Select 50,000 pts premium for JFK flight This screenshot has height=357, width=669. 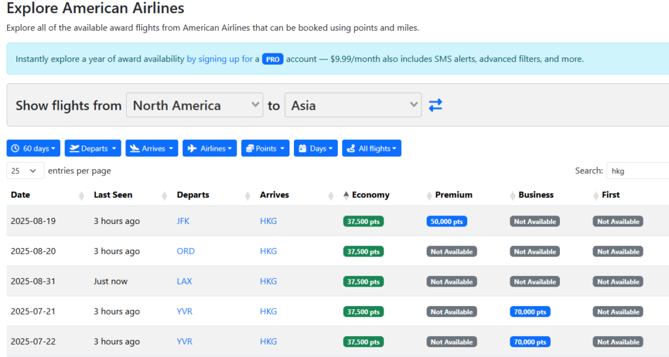pos(447,221)
